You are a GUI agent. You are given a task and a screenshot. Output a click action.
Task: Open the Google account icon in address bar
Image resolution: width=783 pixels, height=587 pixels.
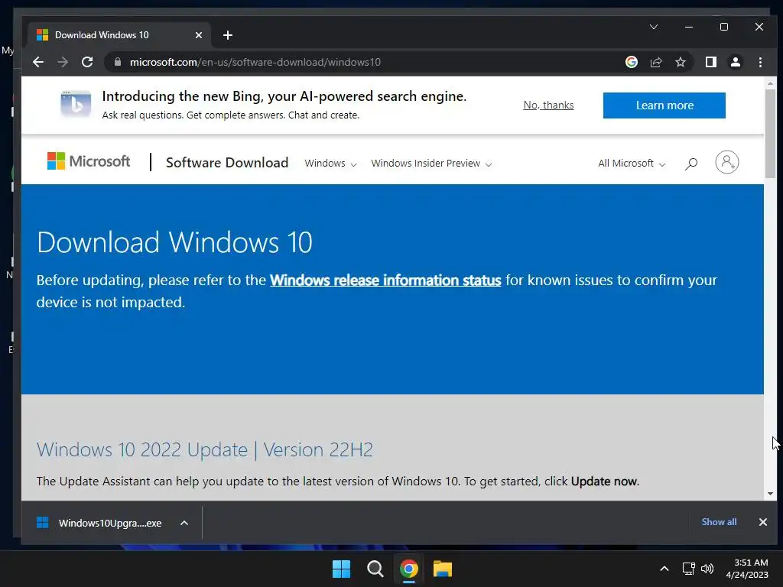(632, 62)
